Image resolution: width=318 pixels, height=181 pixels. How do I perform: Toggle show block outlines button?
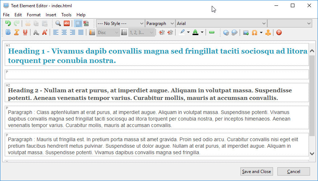tap(78, 24)
